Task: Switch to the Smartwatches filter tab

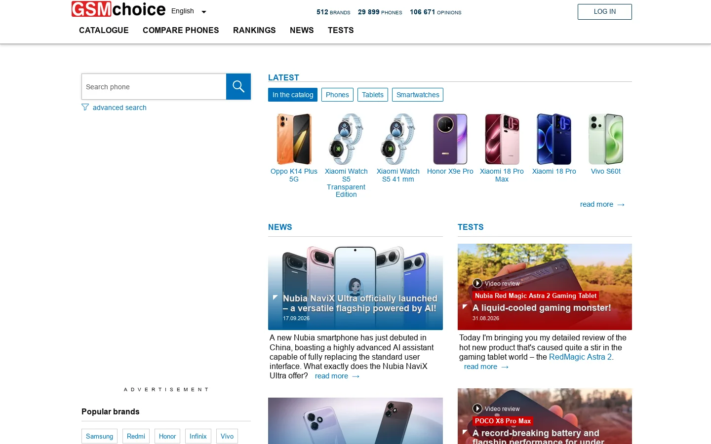Action: (418, 95)
